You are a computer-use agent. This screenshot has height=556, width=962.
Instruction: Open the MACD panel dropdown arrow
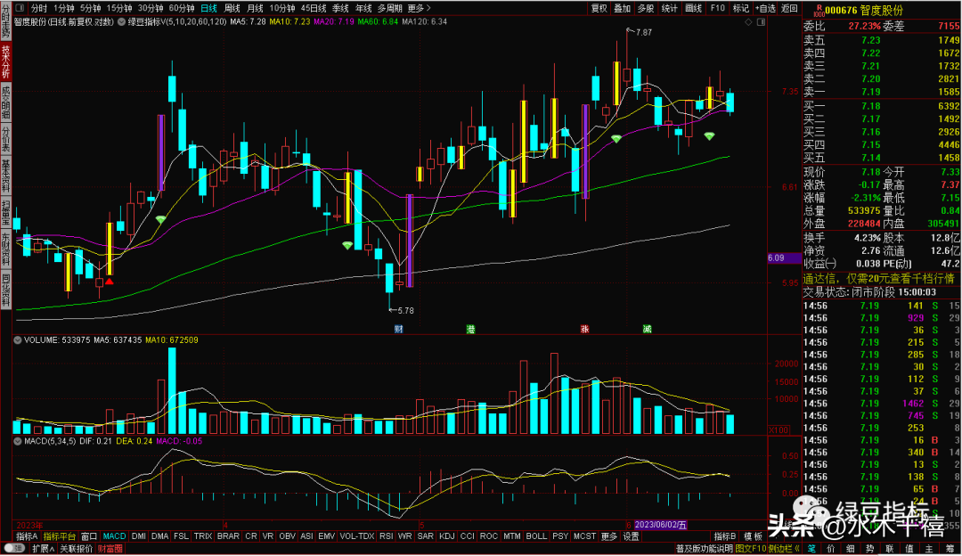[x=18, y=441]
